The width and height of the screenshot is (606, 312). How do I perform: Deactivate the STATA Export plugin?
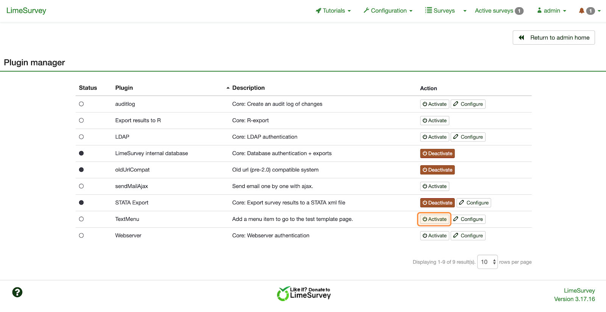tap(437, 203)
